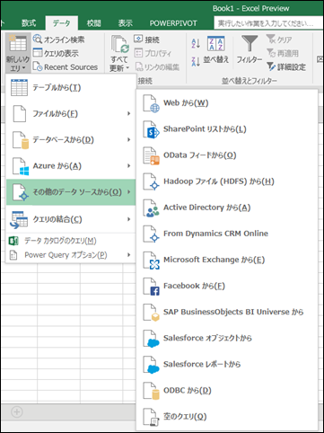
Task: Open Power Query オプション(P)
Action: tap(71, 255)
